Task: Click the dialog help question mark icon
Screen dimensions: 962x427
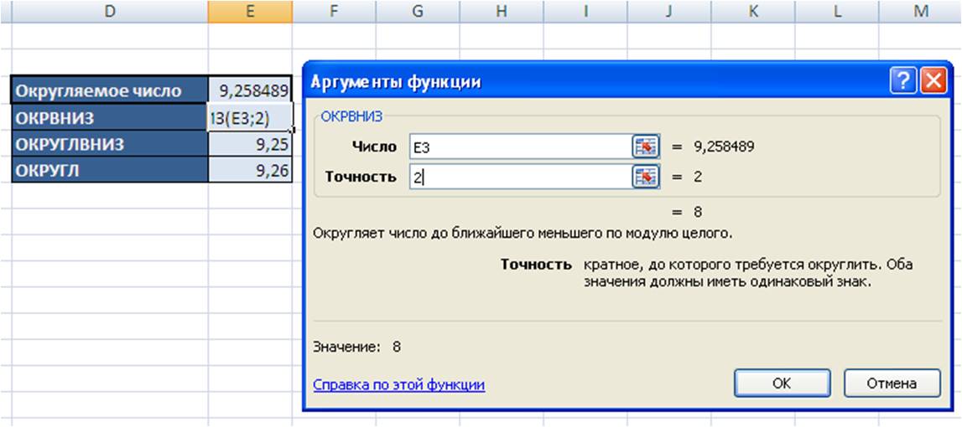Action: (902, 81)
